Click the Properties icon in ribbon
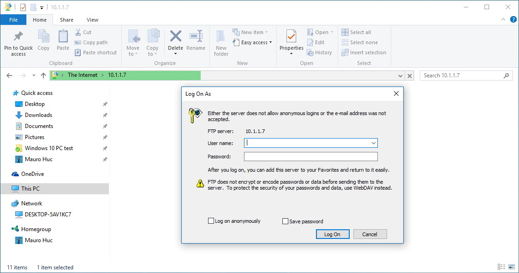Viewport: 519px width, 273px height. [291, 37]
